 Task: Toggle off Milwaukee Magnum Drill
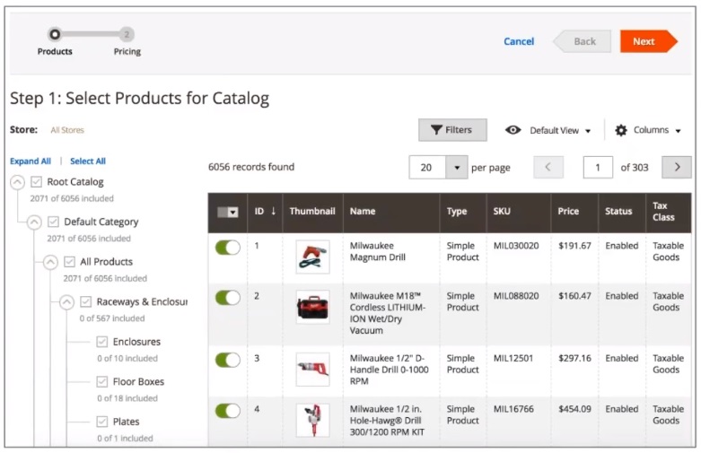point(228,247)
